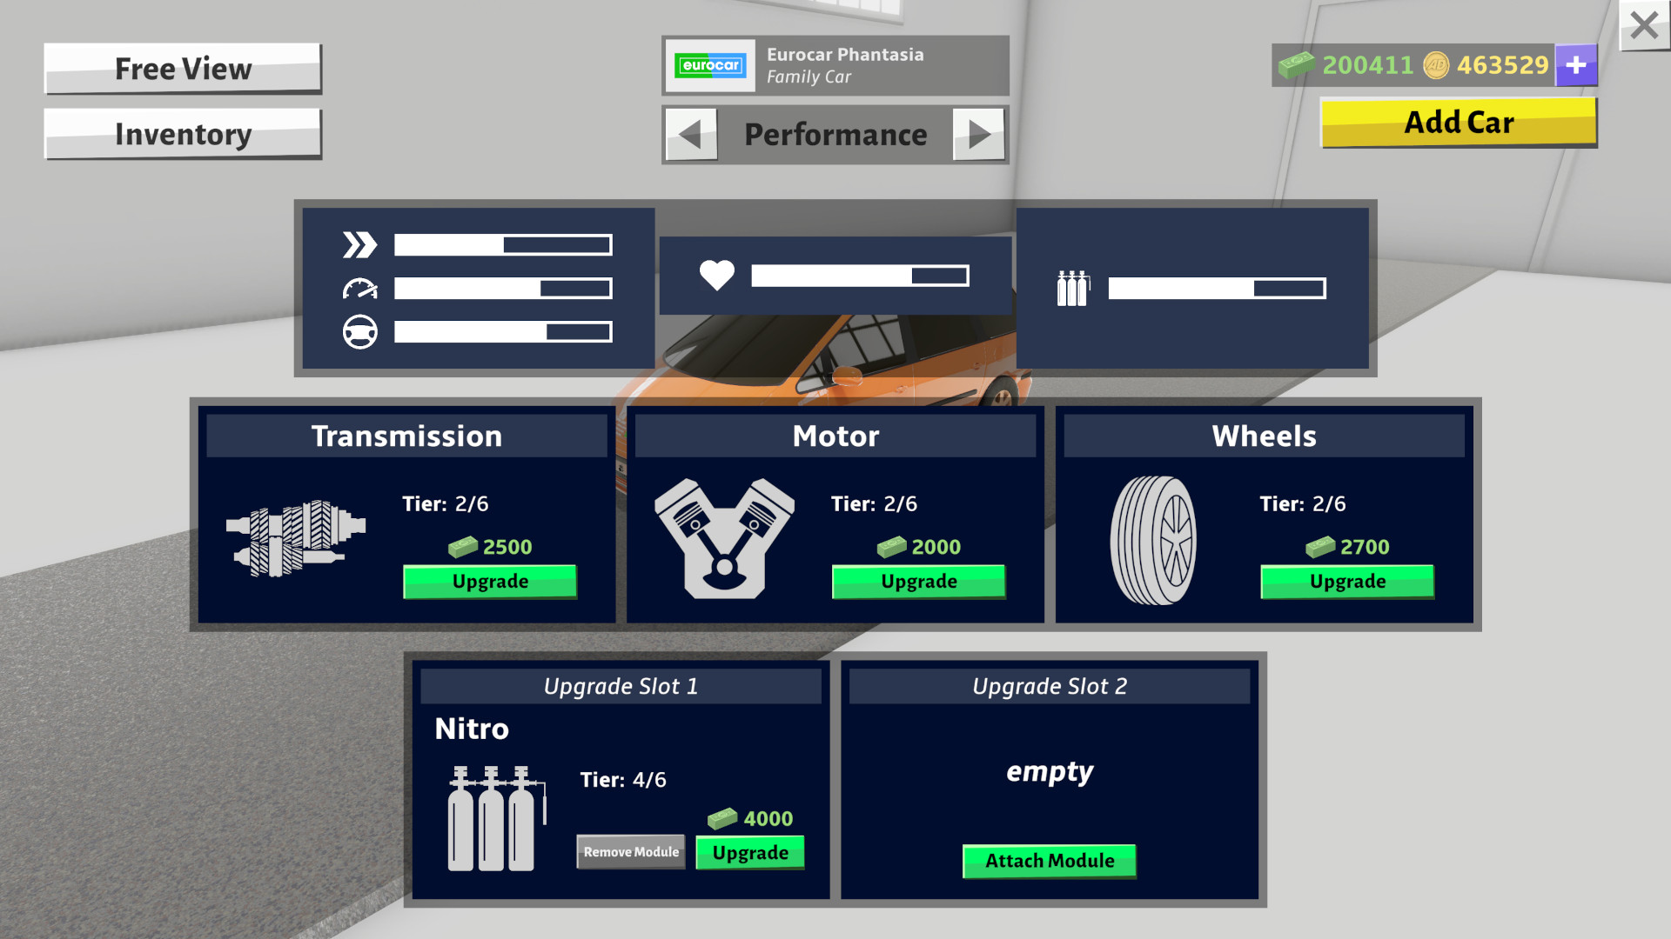Switch to the previous category from Performance

tap(690, 135)
